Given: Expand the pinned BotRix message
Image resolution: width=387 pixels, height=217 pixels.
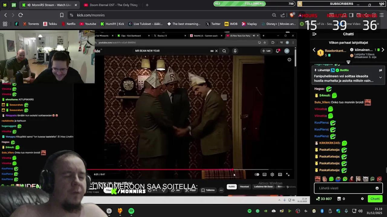Looking at the screenshot, I should click(x=380, y=77).
